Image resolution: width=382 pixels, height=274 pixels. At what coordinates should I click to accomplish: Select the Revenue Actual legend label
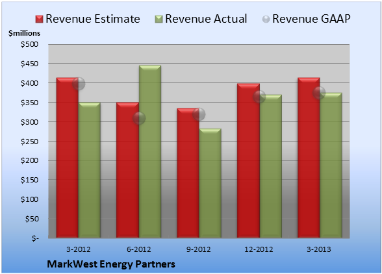(206, 19)
